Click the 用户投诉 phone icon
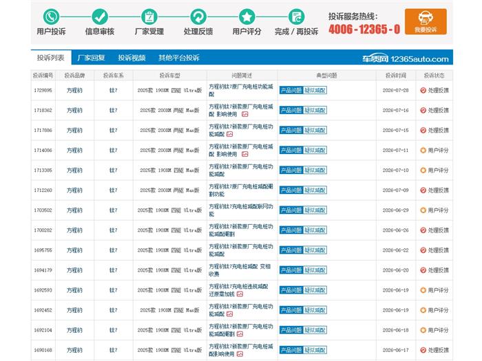This screenshot has height=361, width=482. point(51,17)
